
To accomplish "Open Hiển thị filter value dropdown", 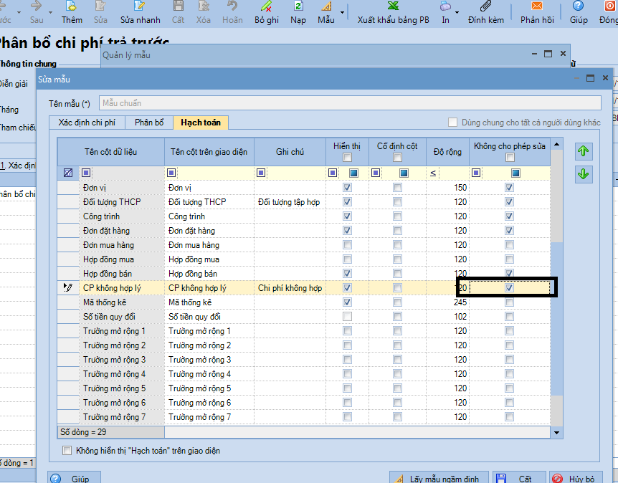I will pos(353,173).
